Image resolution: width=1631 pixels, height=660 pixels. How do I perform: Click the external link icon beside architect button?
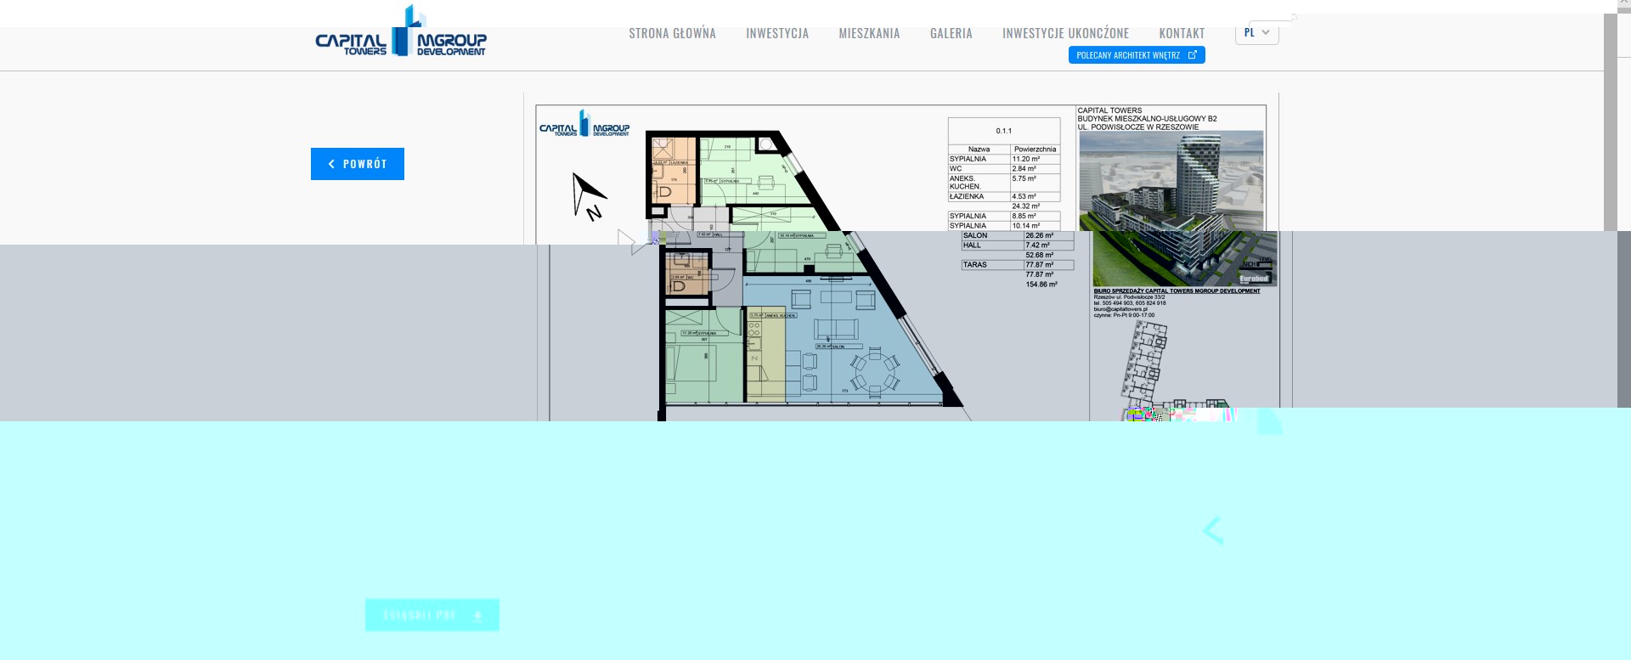click(x=1192, y=55)
